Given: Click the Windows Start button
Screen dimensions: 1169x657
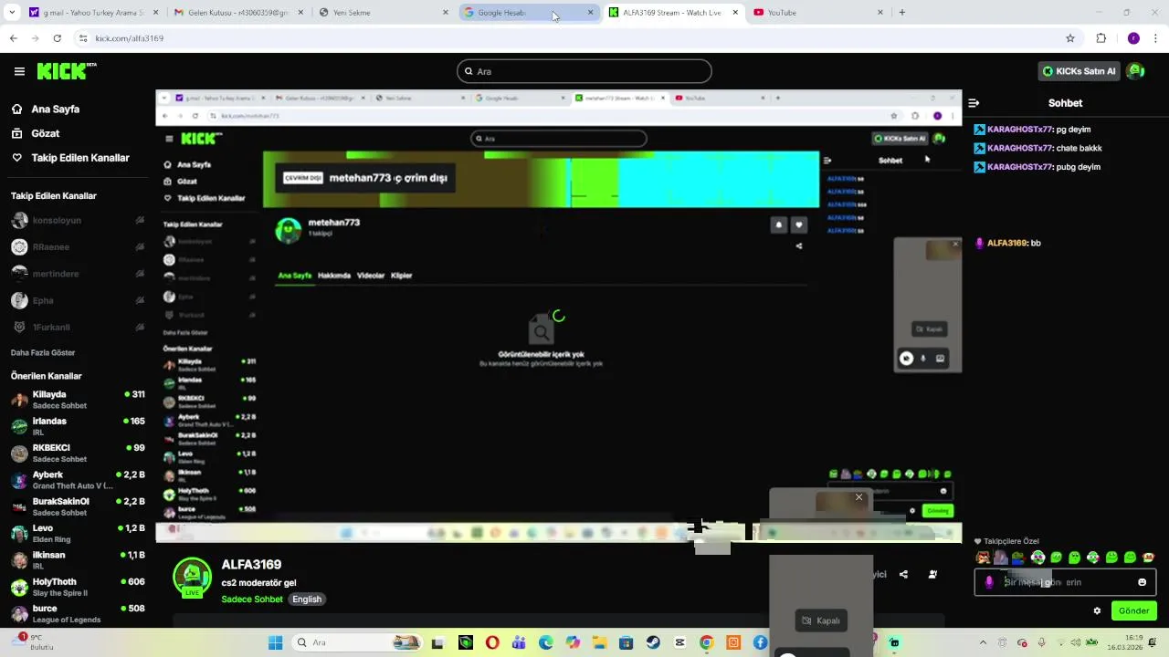Looking at the screenshot, I should tap(275, 642).
